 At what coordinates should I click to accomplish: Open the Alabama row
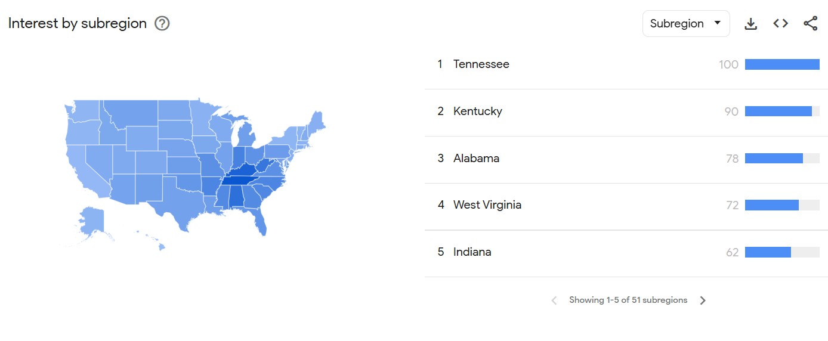476,159
